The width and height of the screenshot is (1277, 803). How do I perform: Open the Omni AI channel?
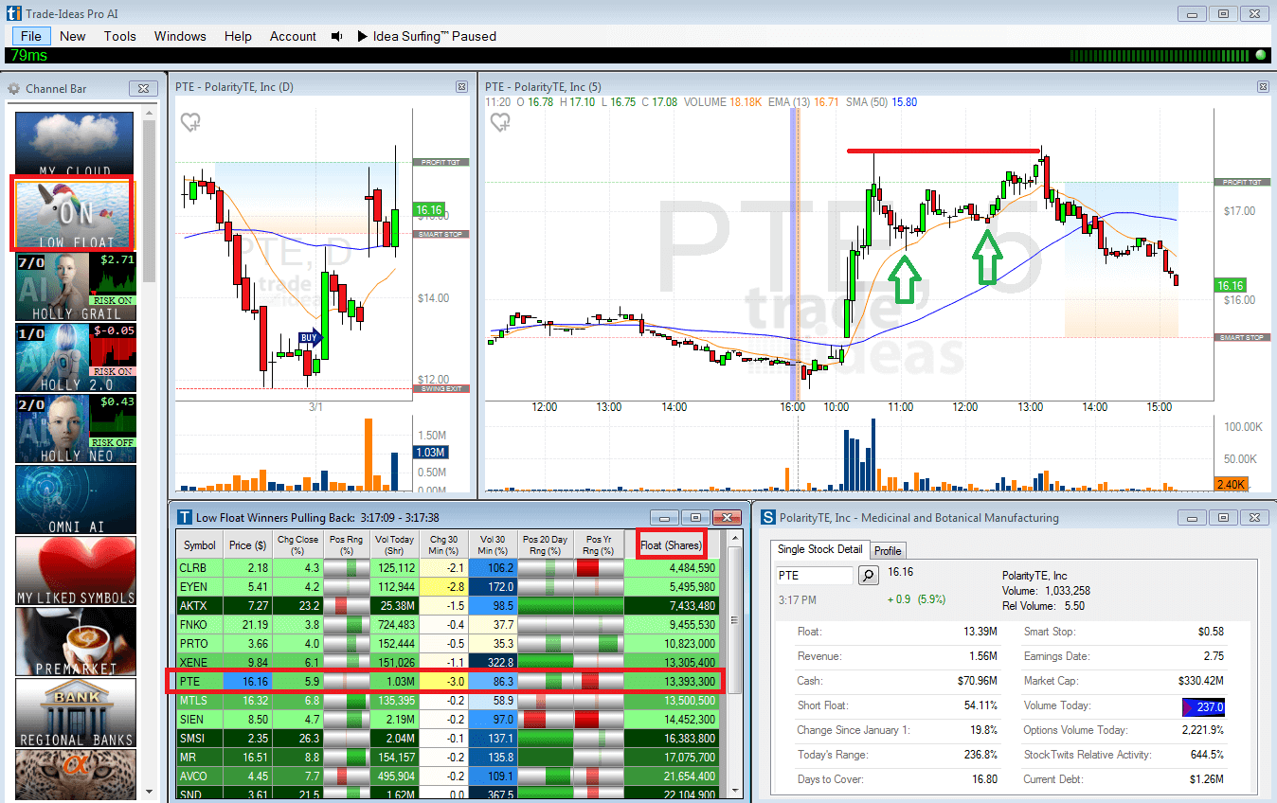75,499
